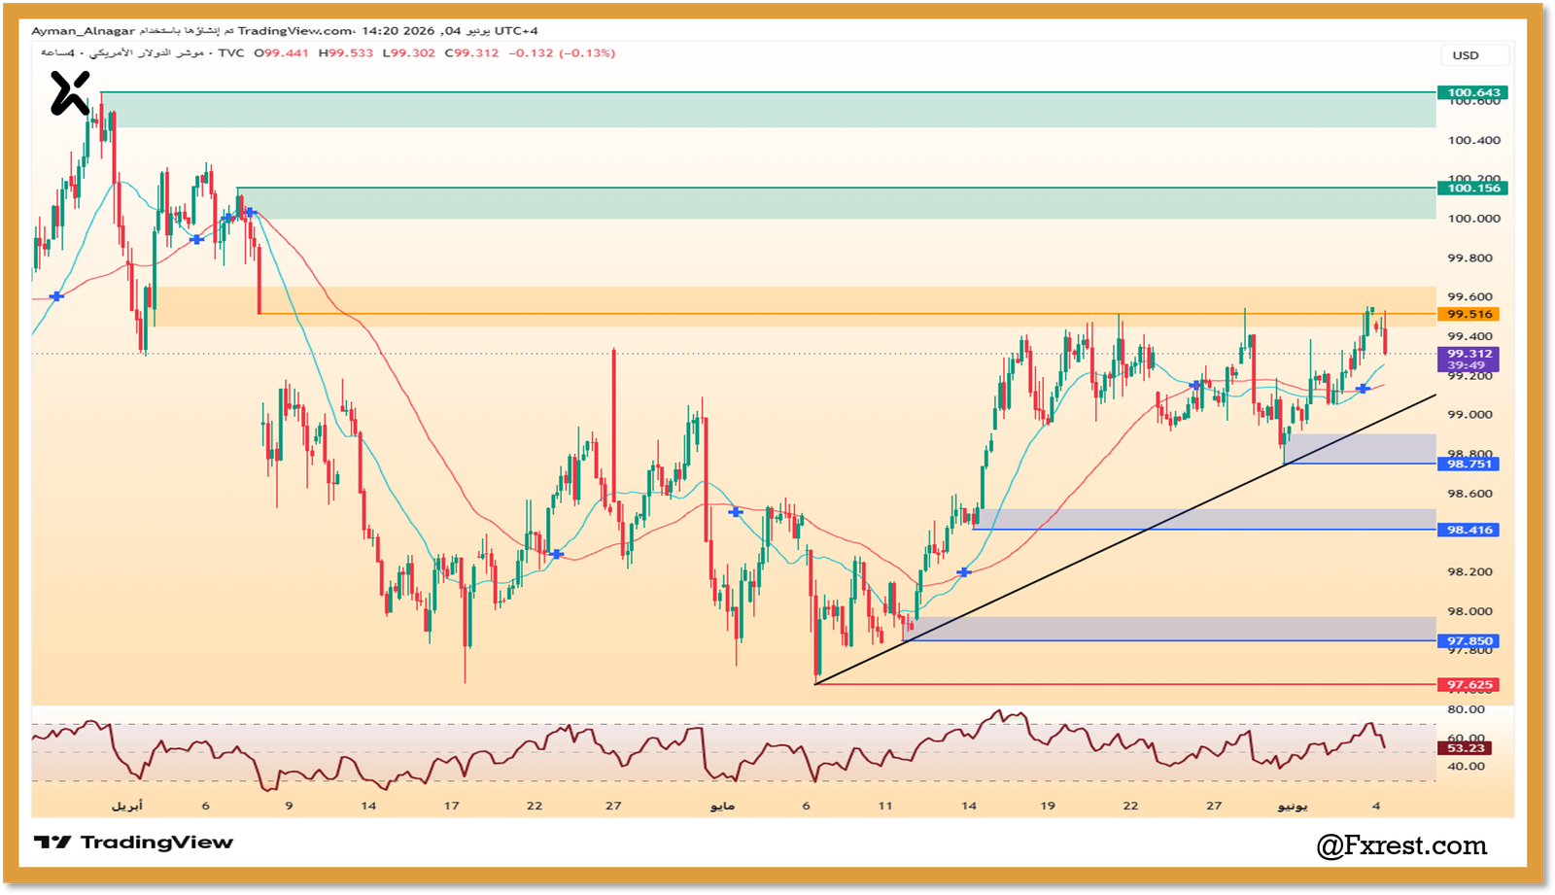Click the يونيو date label on time axis

pyautogui.click(x=1292, y=806)
